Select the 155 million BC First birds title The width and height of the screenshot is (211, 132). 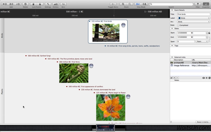click(x=102, y=21)
